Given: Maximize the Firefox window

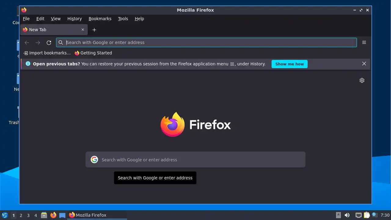Looking at the screenshot, I should (x=361, y=10).
